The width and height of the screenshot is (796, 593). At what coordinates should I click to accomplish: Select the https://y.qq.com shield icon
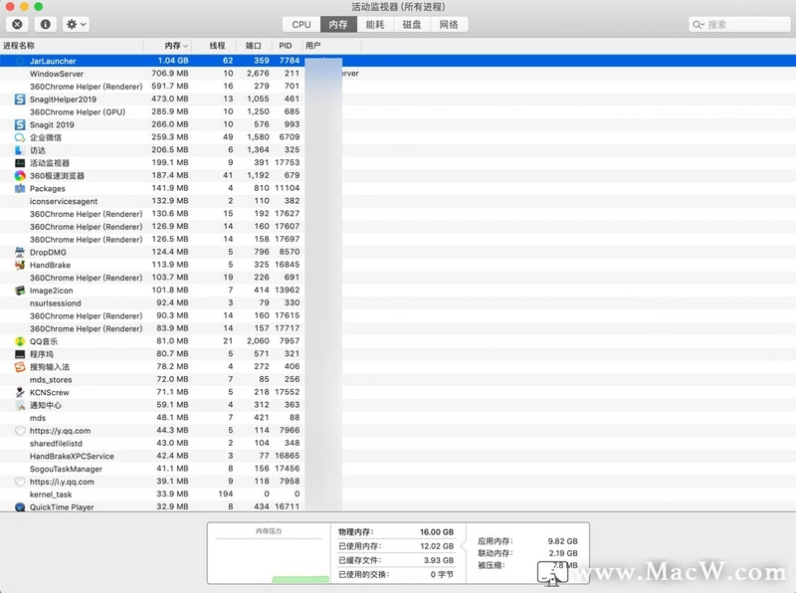tap(20, 431)
